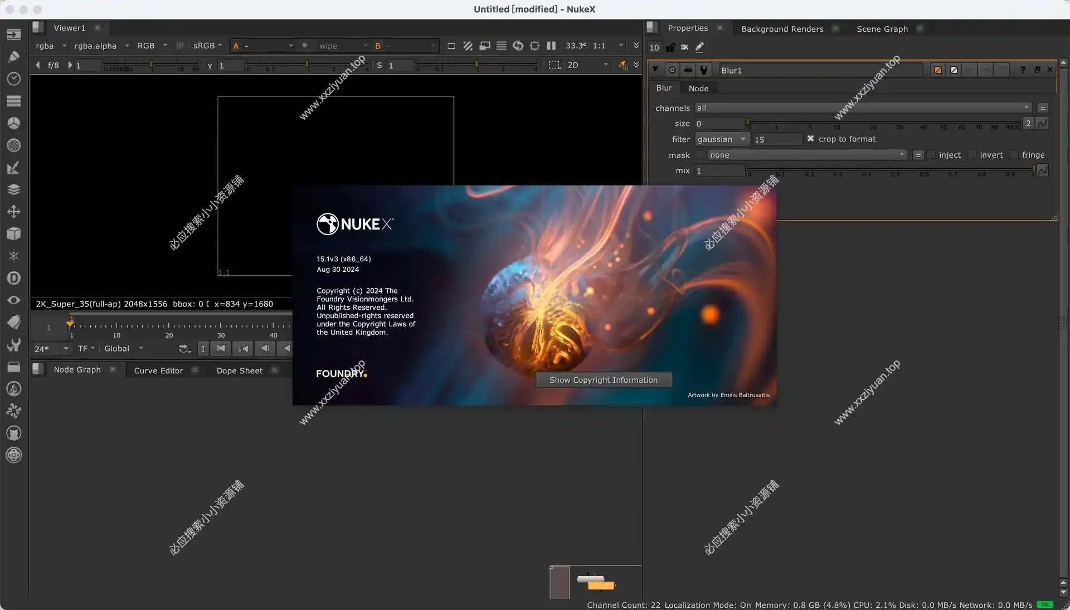Open the Transform nodes four-arrow icon

coord(14,212)
